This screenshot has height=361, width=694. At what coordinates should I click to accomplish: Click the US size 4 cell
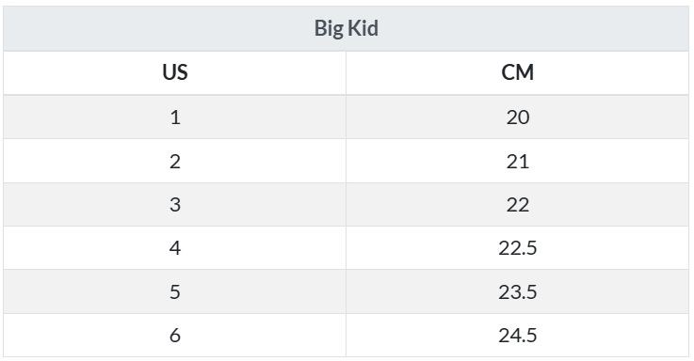(x=174, y=248)
